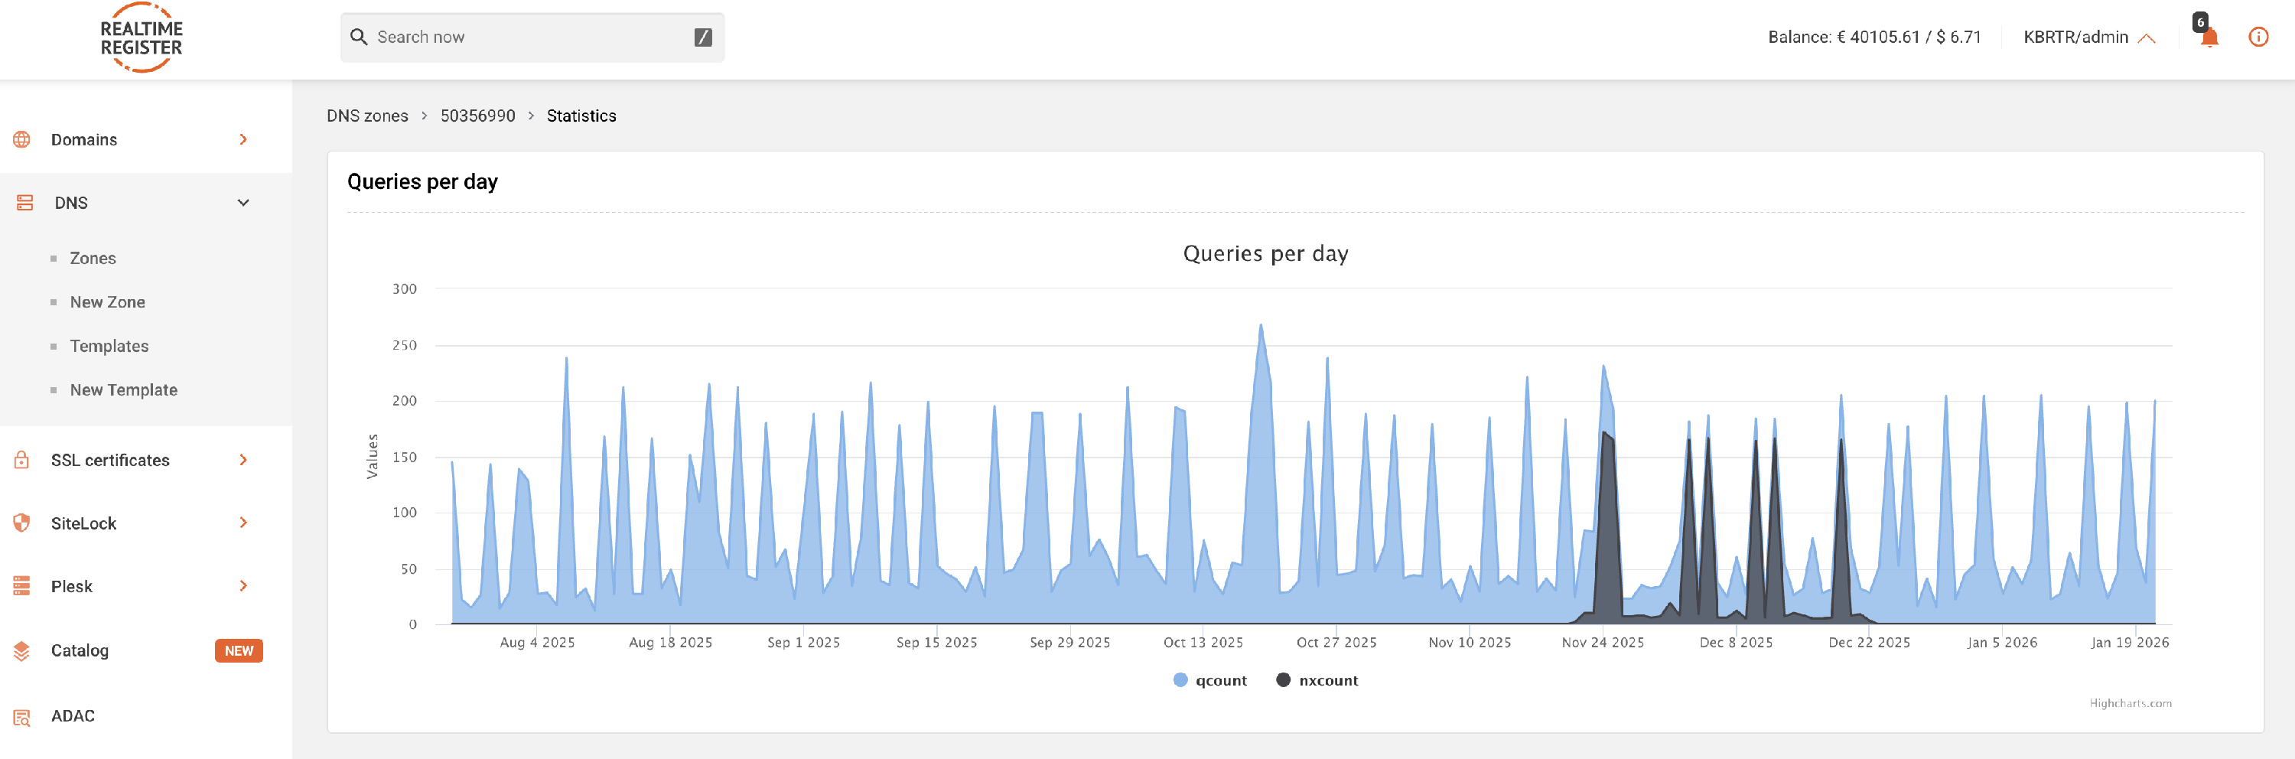
Task: Click the Realtime Register logo
Action: [x=142, y=37]
